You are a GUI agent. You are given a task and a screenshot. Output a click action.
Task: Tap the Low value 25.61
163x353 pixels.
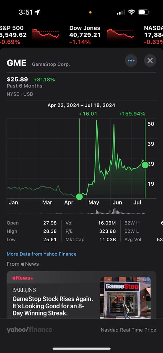click(50, 240)
